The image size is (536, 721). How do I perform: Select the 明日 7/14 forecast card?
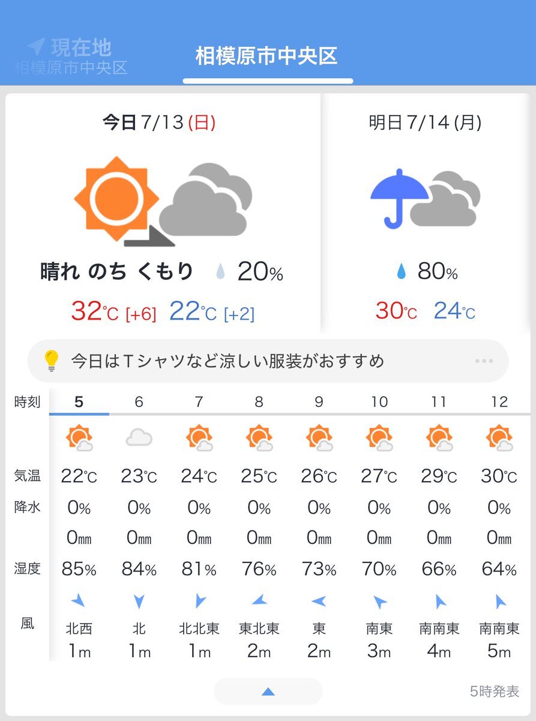tap(426, 213)
